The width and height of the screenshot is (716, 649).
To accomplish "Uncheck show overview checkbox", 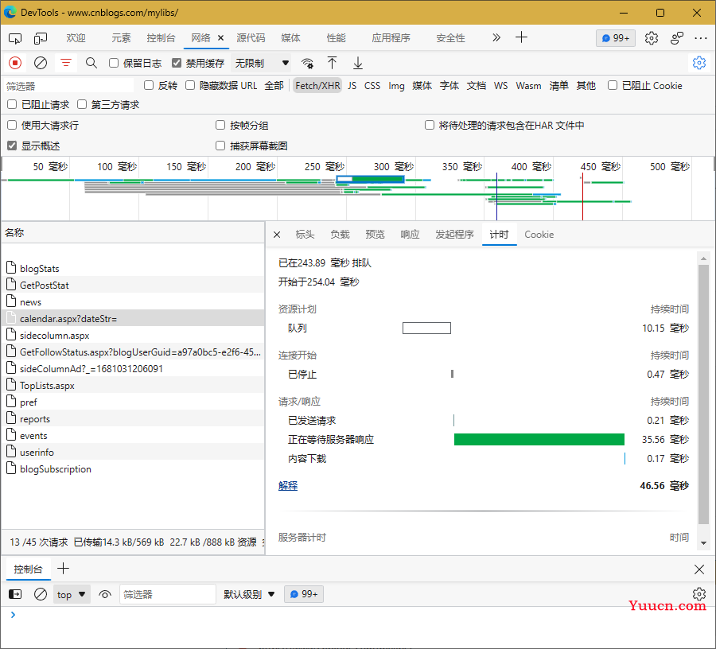I will click(12, 146).
